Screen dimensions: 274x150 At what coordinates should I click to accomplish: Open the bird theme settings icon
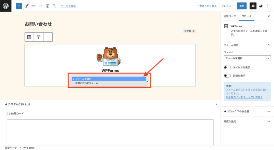click(261, 6)
